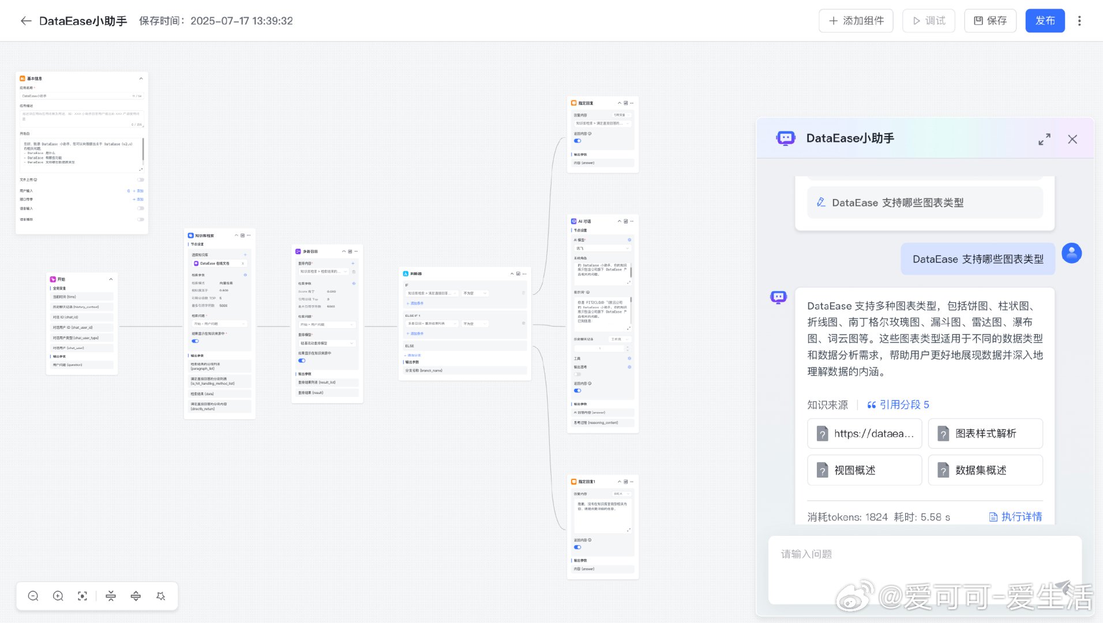
Task: Click the user avatar in the chat
Action: tap(1072, 253)
